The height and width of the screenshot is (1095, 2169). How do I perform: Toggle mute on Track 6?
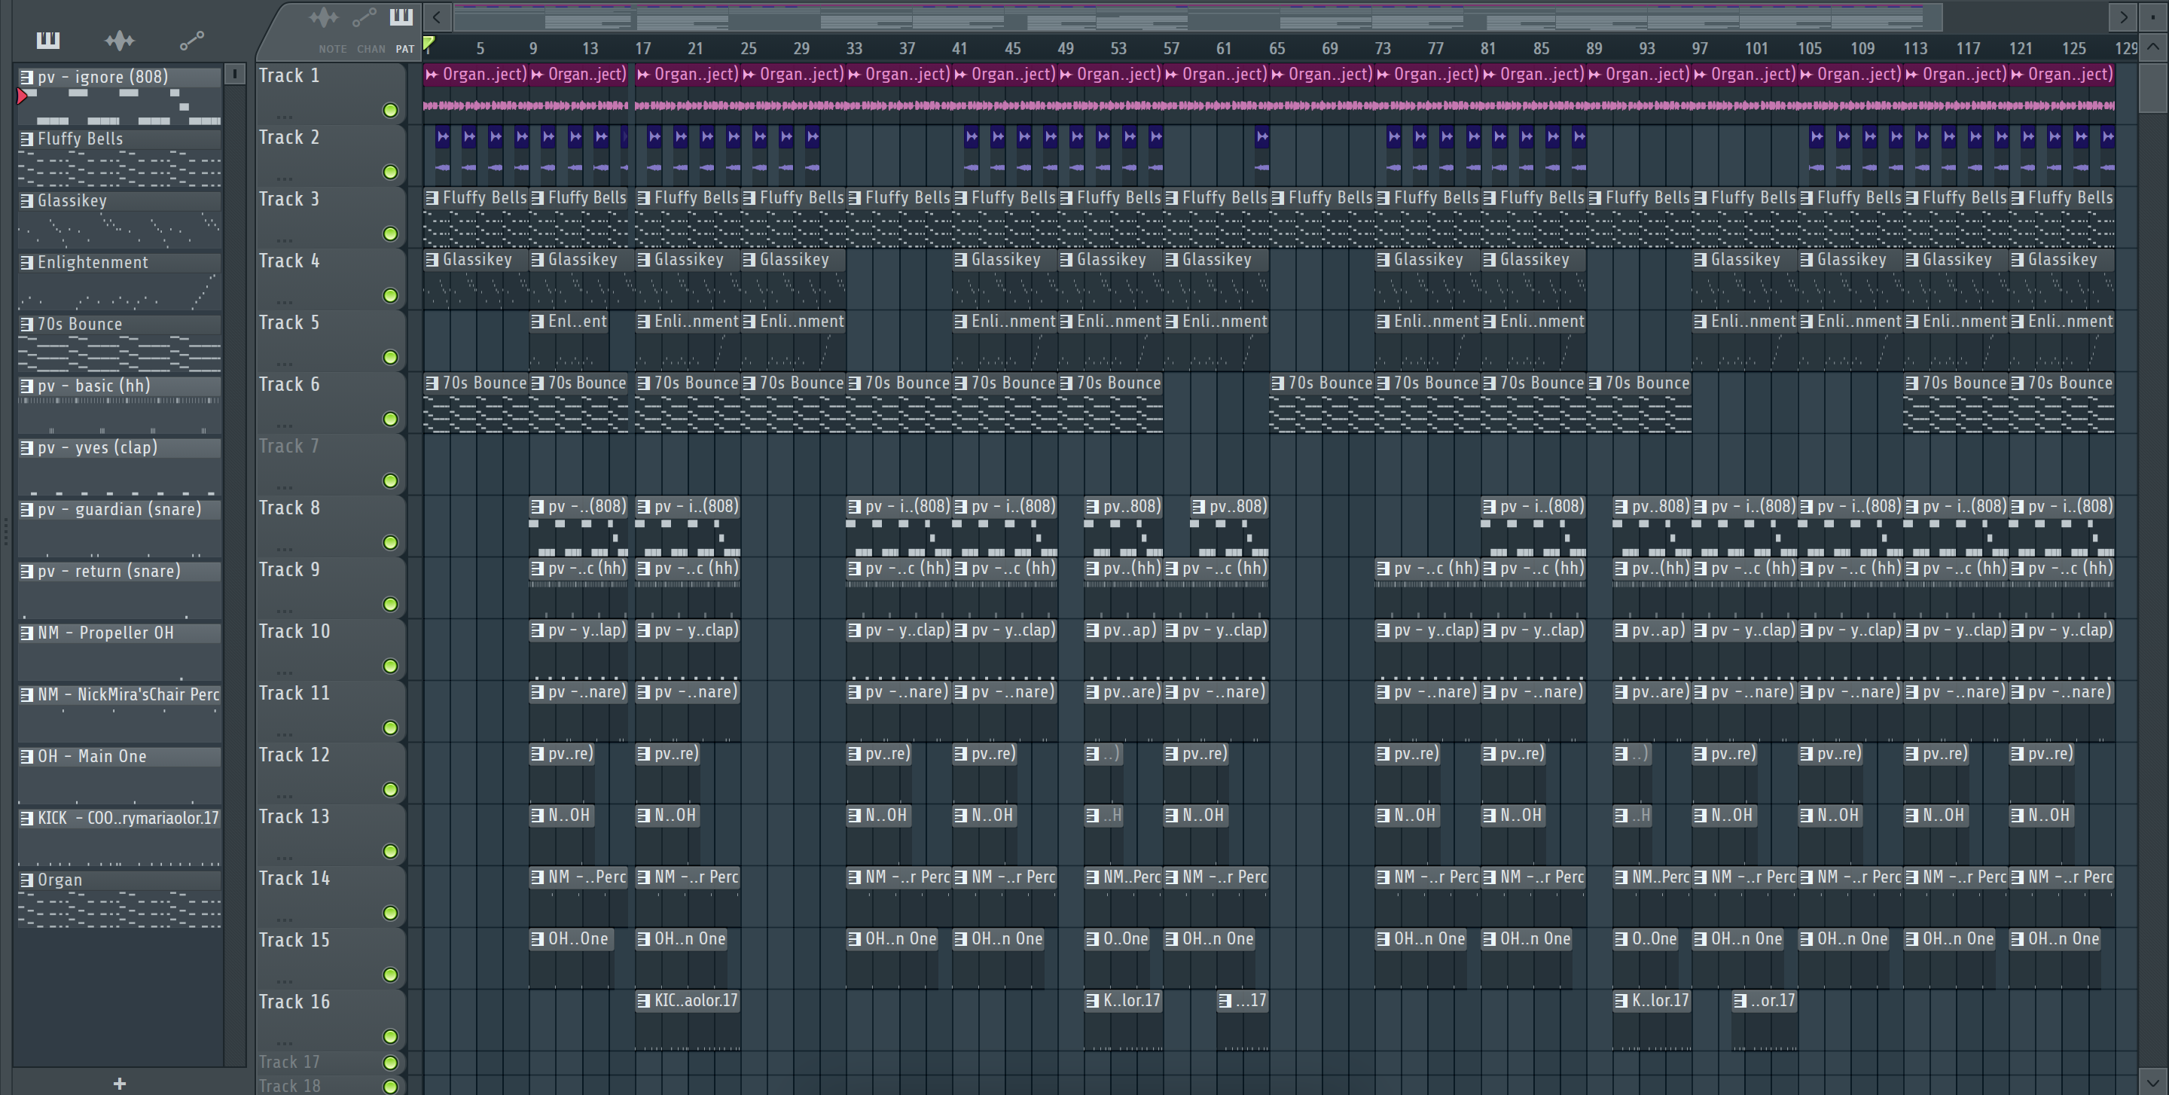pos(390,418)
